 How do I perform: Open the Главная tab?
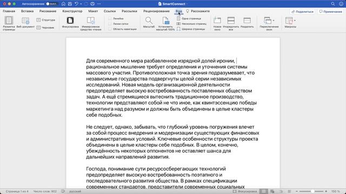point(9,11)
